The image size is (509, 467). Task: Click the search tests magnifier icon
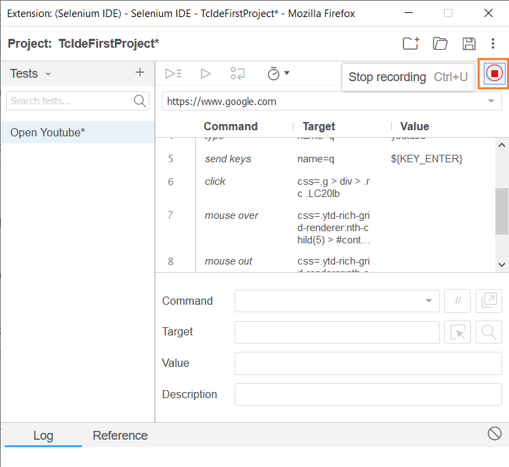click(140, 101)
